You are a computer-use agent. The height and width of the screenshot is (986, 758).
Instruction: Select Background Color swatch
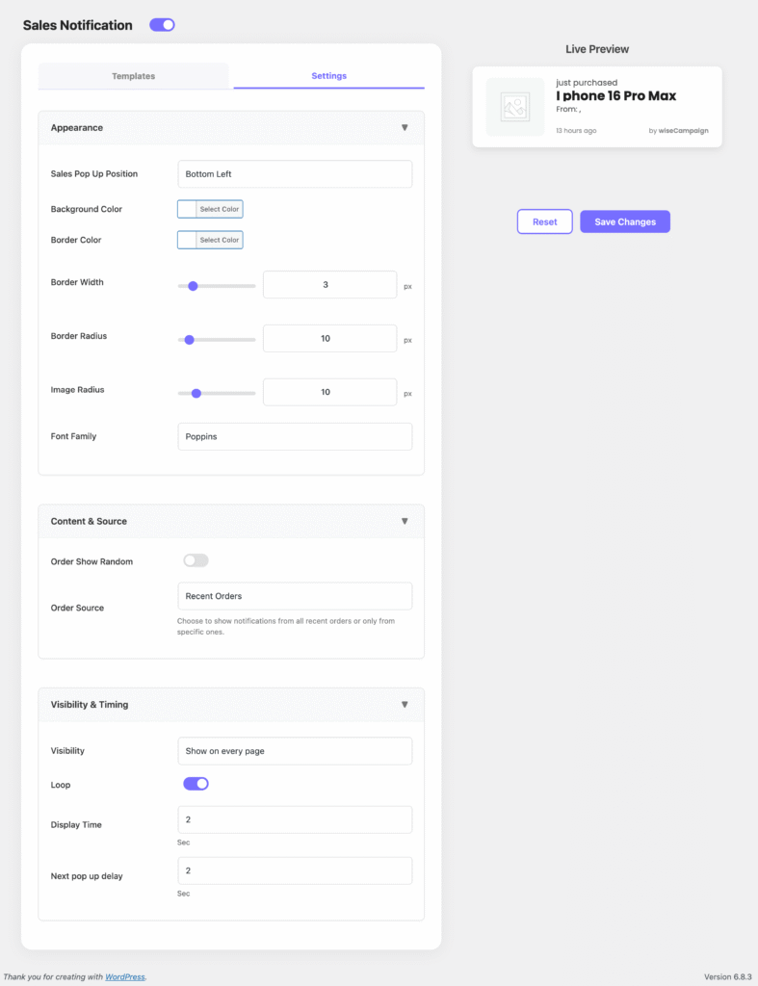pyautogui.click(x=209, y=209)
